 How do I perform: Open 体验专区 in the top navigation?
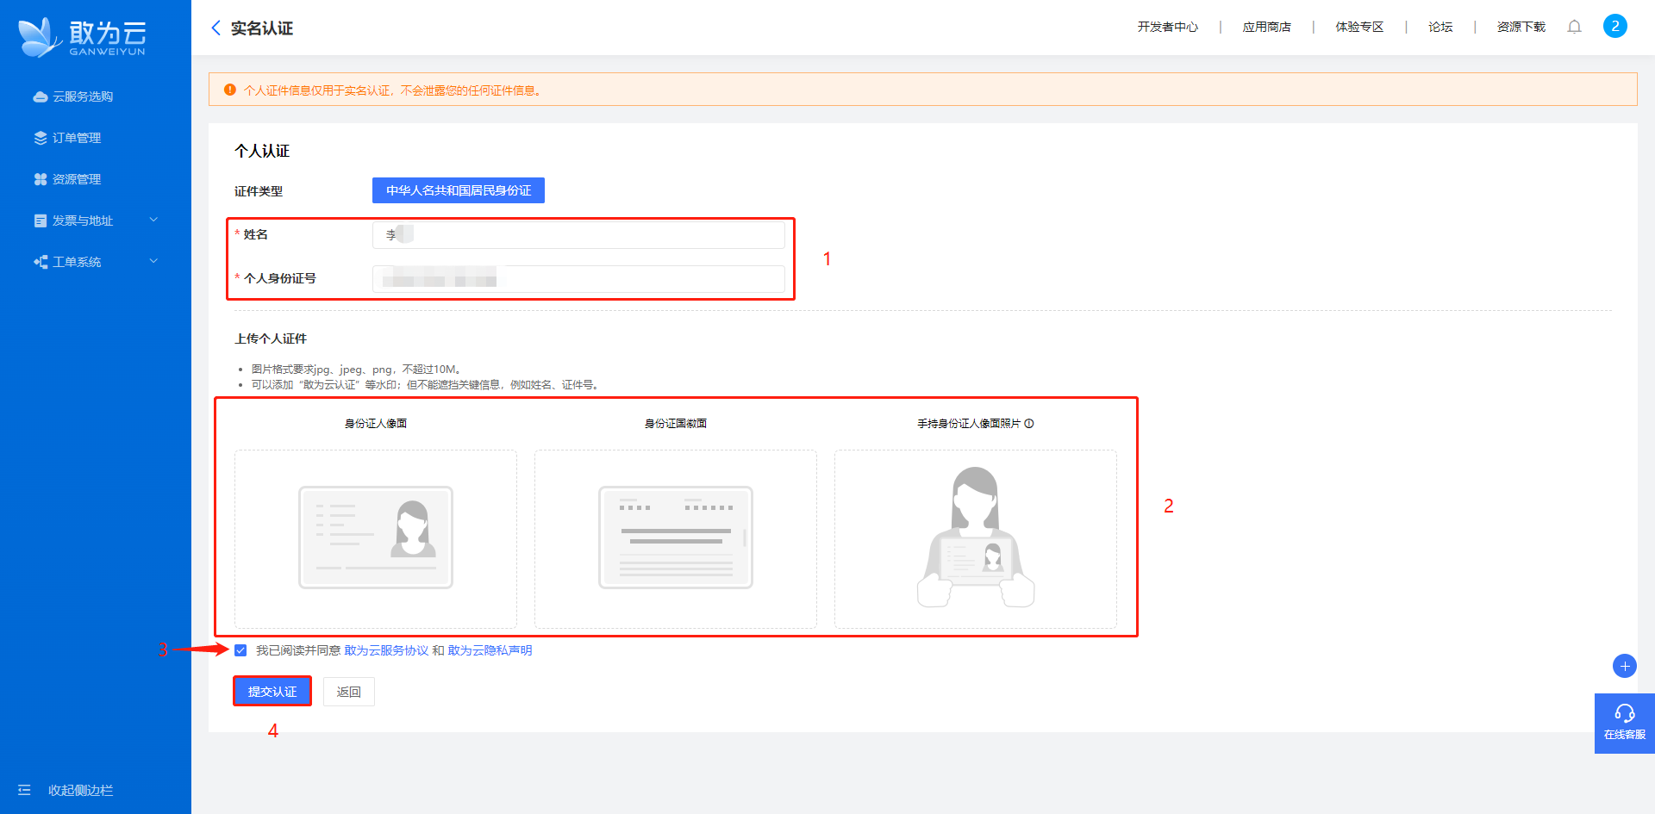point(1359,27)
